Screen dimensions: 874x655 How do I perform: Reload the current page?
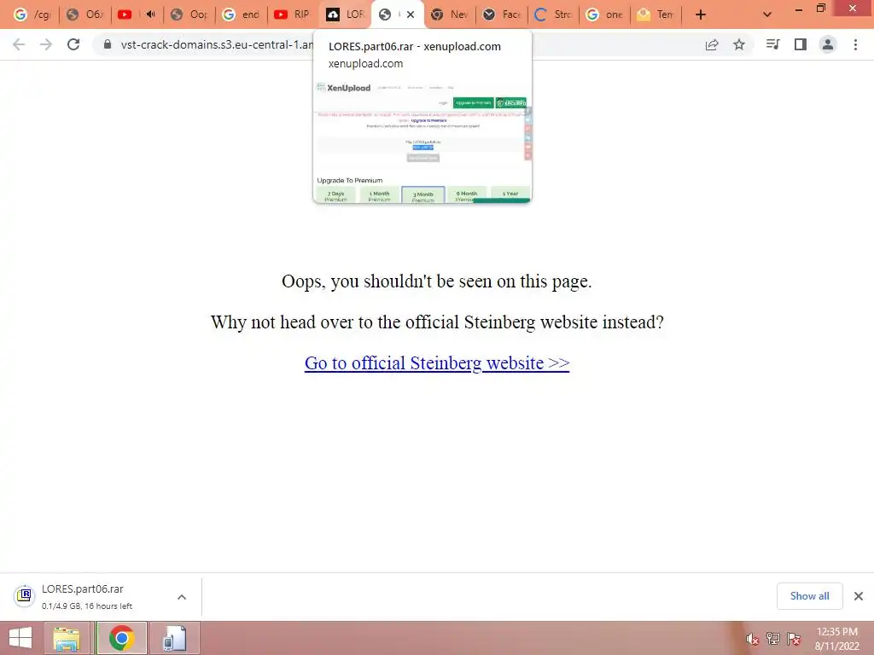tap(73, 44)
